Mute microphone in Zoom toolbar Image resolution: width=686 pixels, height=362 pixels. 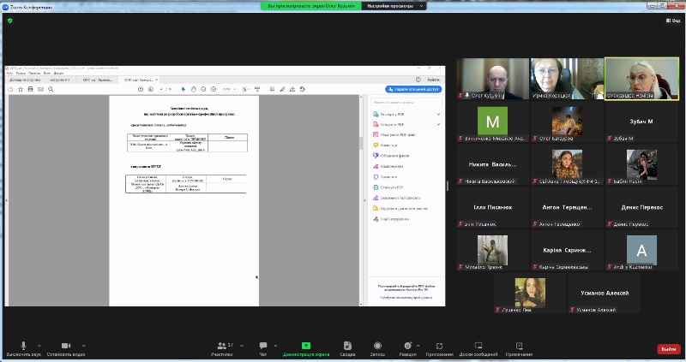pos(23,346)
